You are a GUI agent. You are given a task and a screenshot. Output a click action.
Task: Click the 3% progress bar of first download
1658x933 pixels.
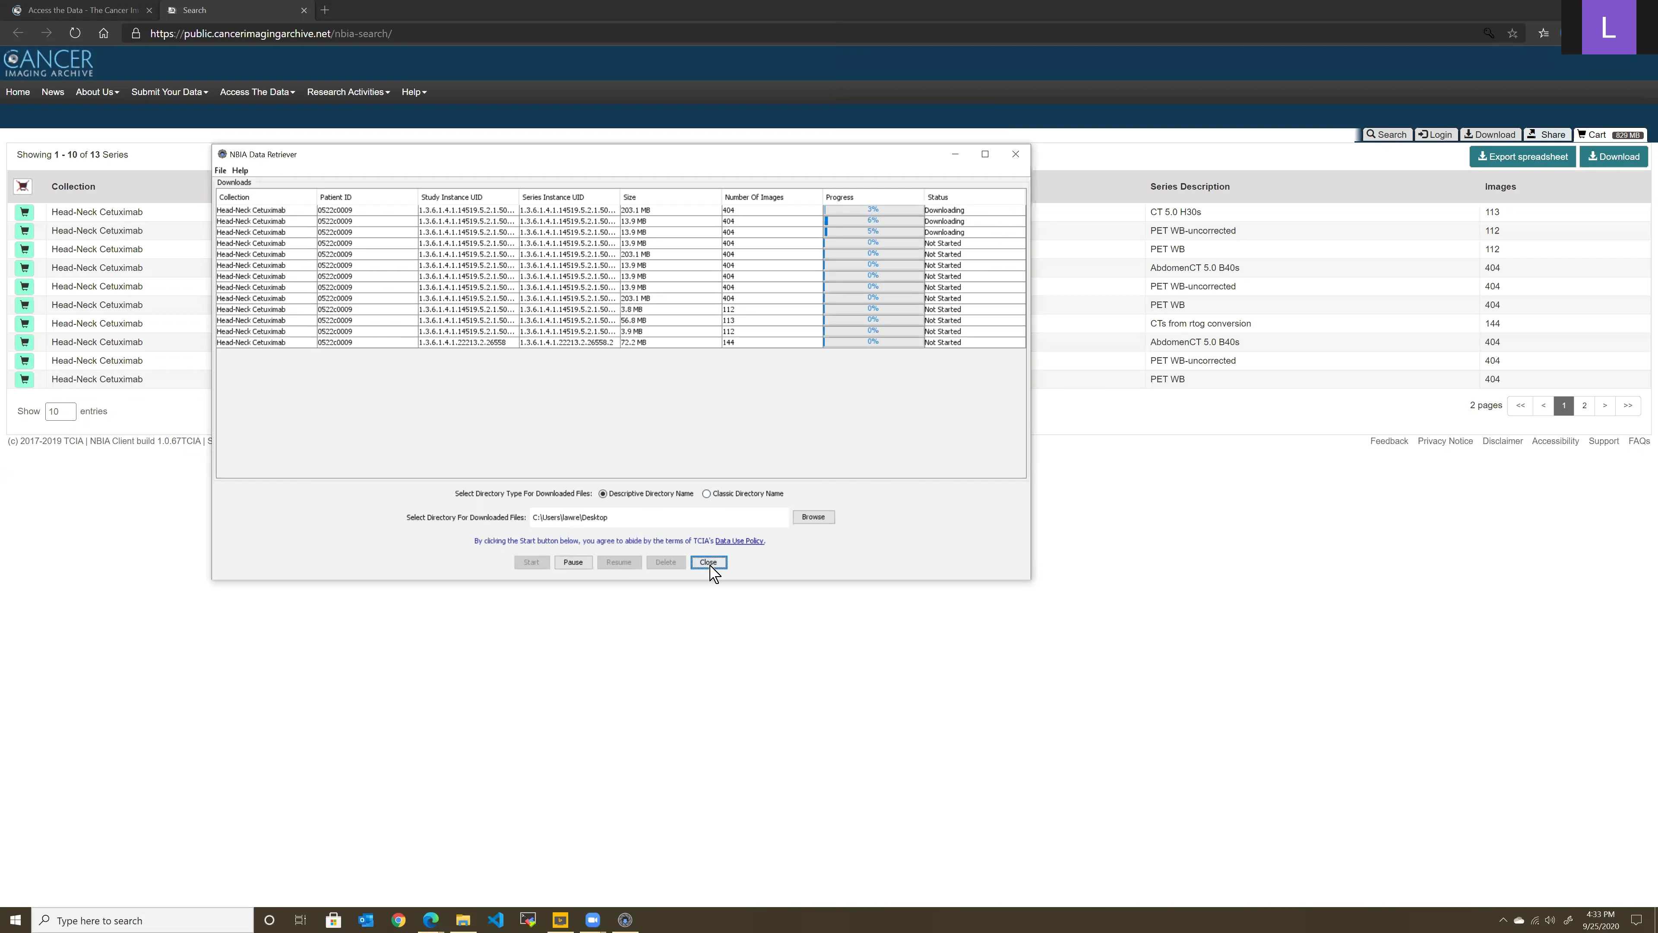[x=873, y=210]
